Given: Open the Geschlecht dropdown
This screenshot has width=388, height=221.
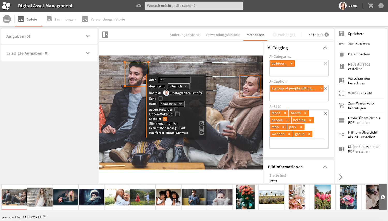Looking at the screenshot, I should [x=179, y=86].
